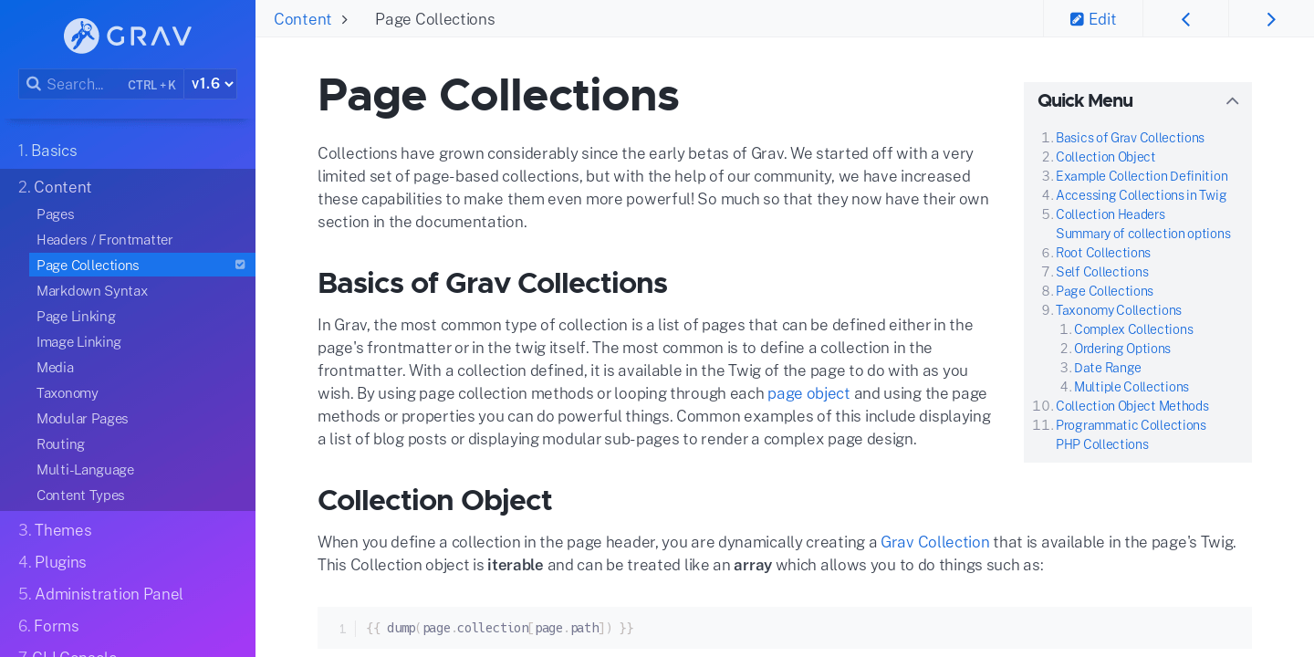Open the Grav Collection link
Image resolution: width=1314 pixels, height=657 pixels.
click(x=934, y=542)
